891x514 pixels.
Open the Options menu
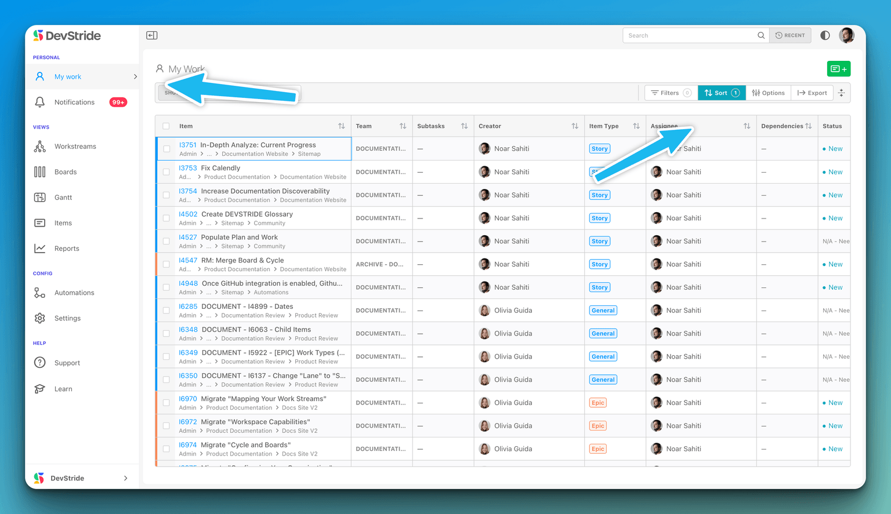point(768,93)
